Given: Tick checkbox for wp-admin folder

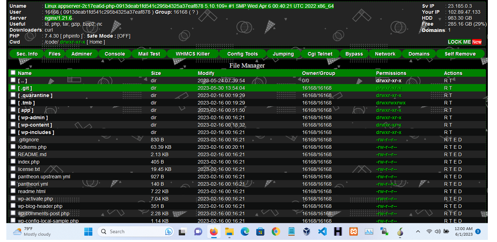Looking at the screenshot, I should coord(13,117).
